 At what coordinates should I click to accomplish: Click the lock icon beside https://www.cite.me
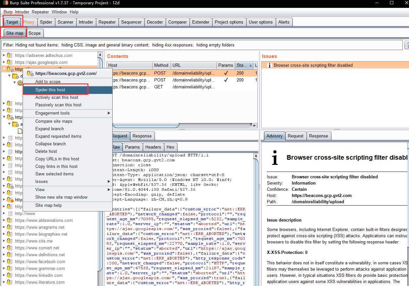tap(9, 241)
